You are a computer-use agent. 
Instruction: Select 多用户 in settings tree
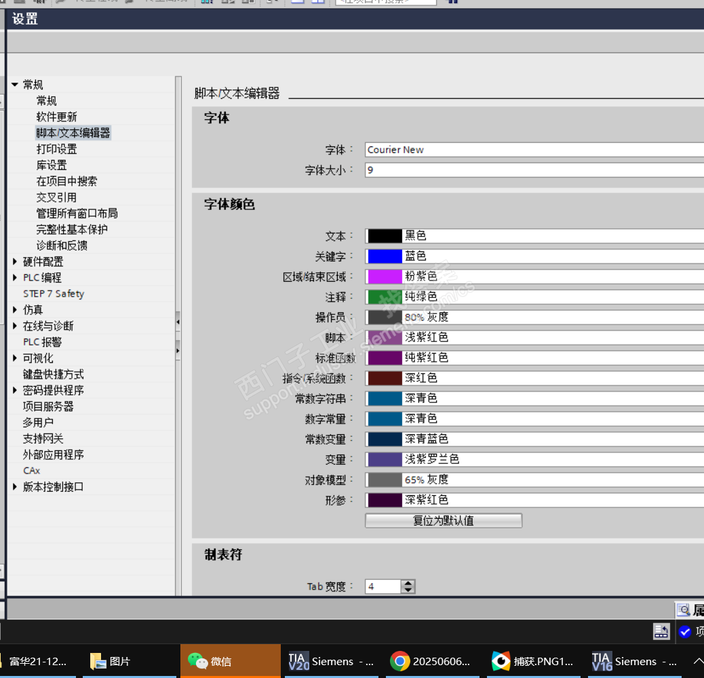pos(38,423)
